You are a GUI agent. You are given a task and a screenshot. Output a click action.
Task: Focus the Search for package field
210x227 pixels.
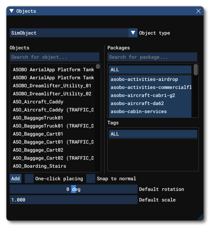152,57
